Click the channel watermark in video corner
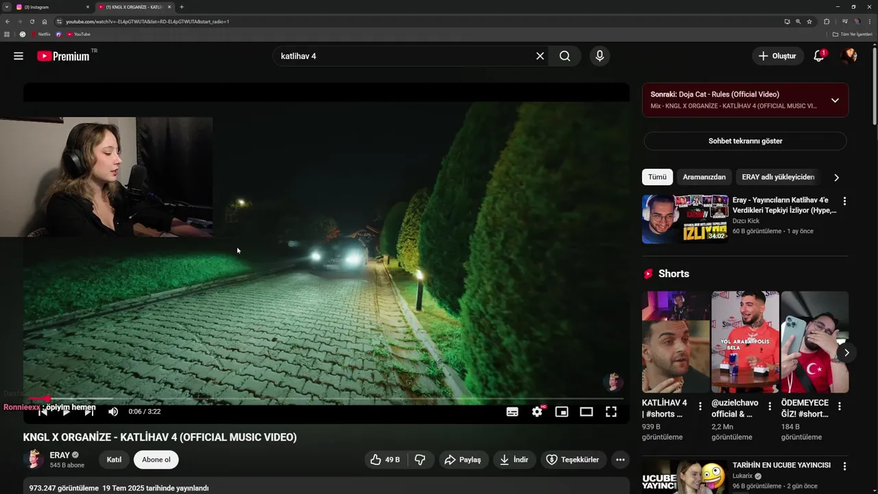 tap(613, 381)
